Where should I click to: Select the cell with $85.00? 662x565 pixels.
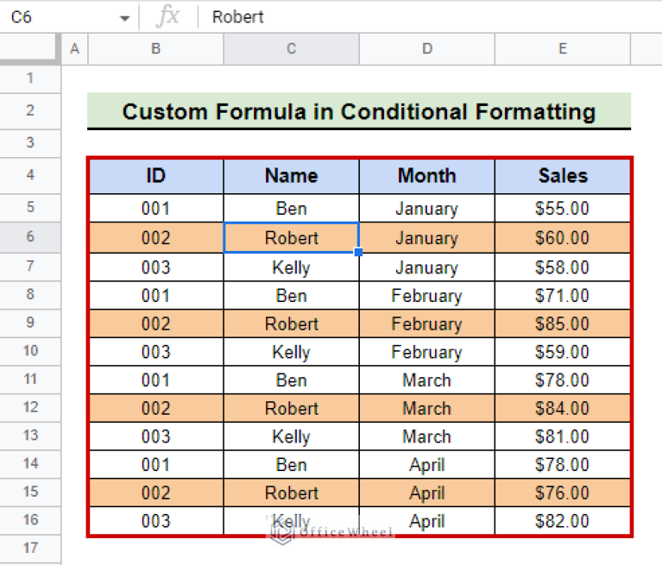(563, 324)
